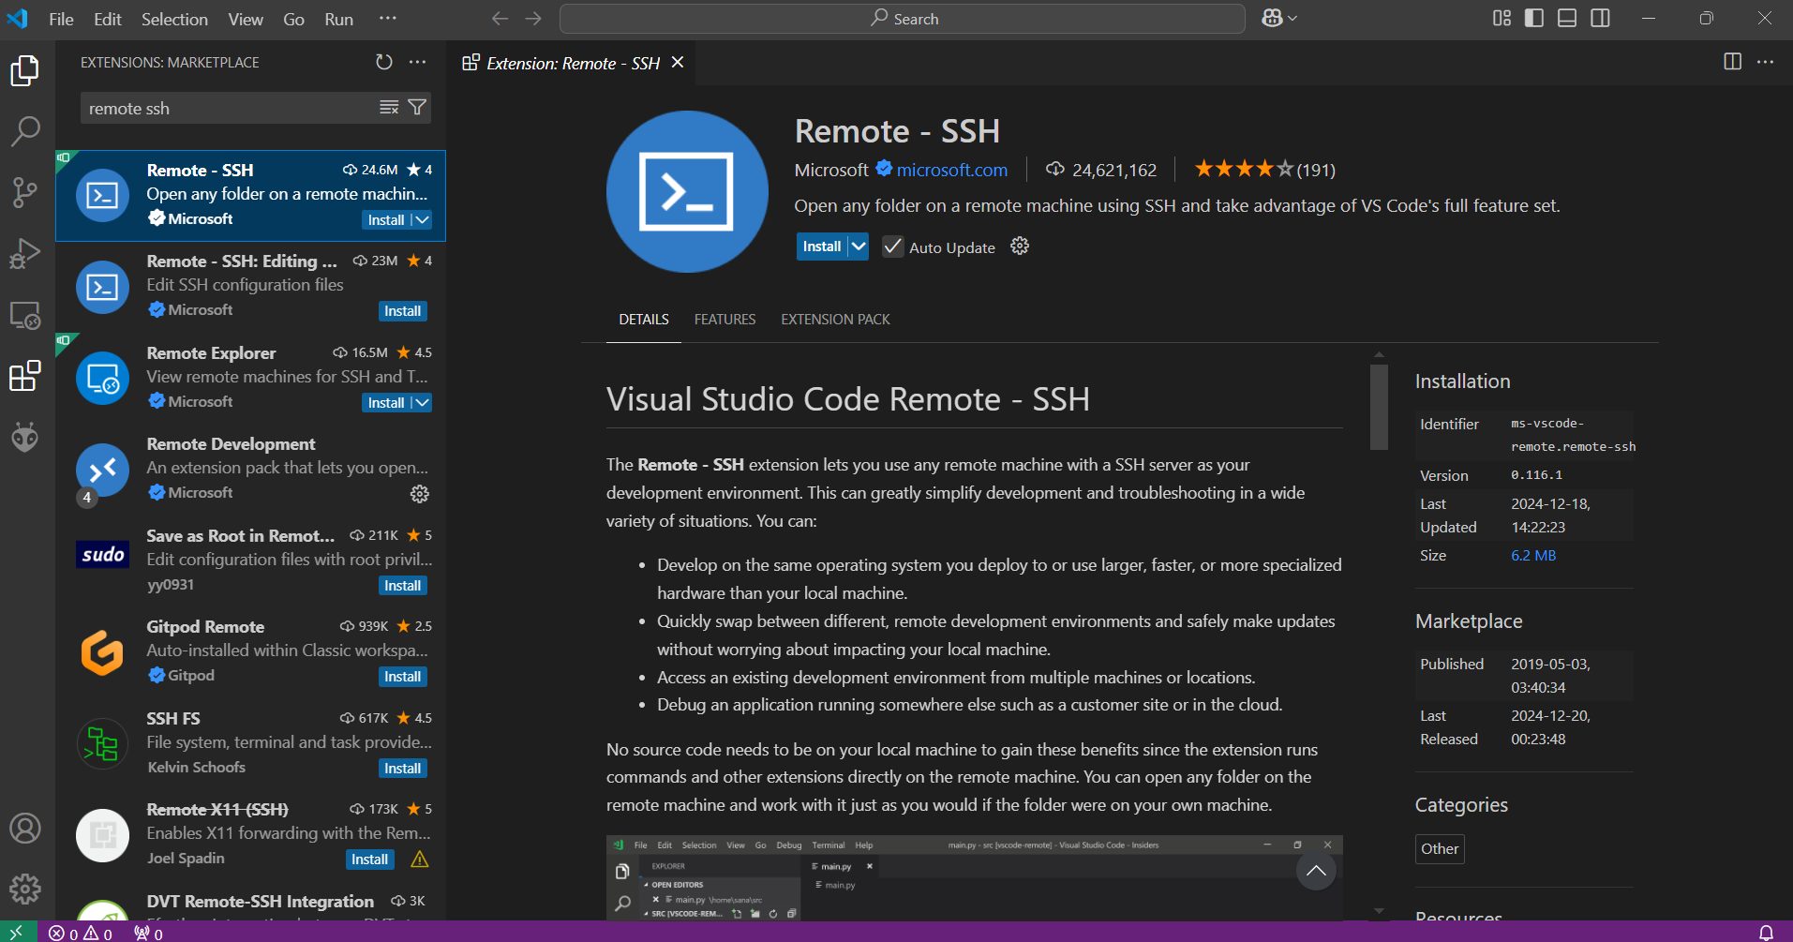Open notifications bell in status bar
Screen dimensions: 1793x942
(x=1766, y=933)
